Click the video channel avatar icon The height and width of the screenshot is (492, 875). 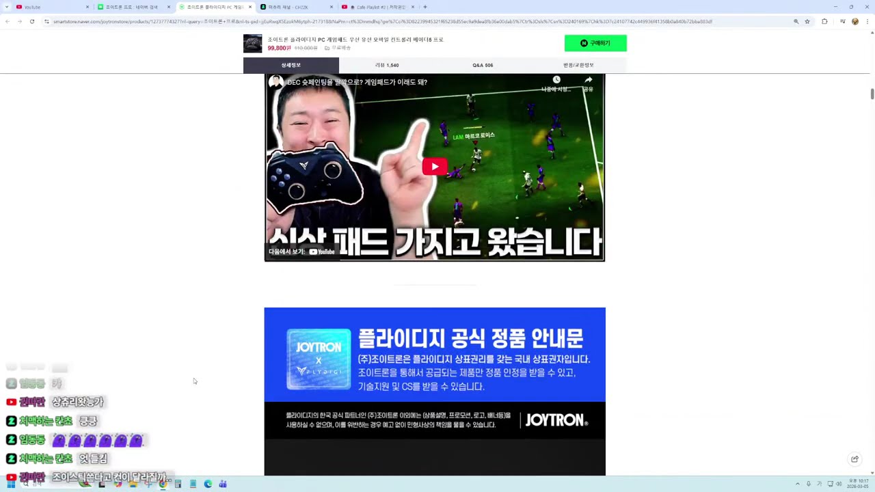(x=276, y=82)
